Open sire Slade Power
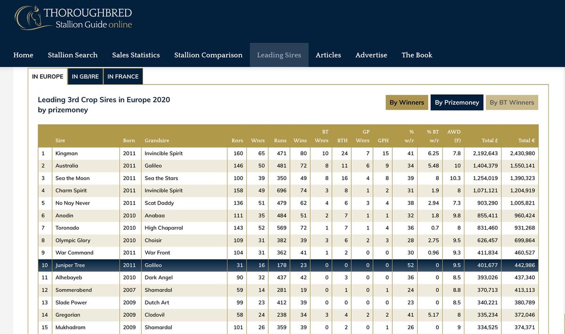This screenshot has height=334, width=565. pos(71,302)
